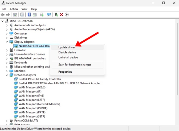Image resolution: width=179 pixels, height=131 pixels.
Task: Click the black down-arrow disable device icon
Action: [x=67, y=15]
